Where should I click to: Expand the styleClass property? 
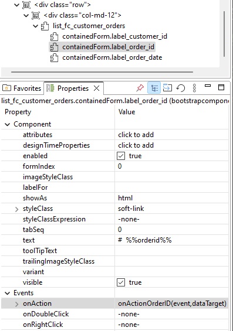point(16,209)
